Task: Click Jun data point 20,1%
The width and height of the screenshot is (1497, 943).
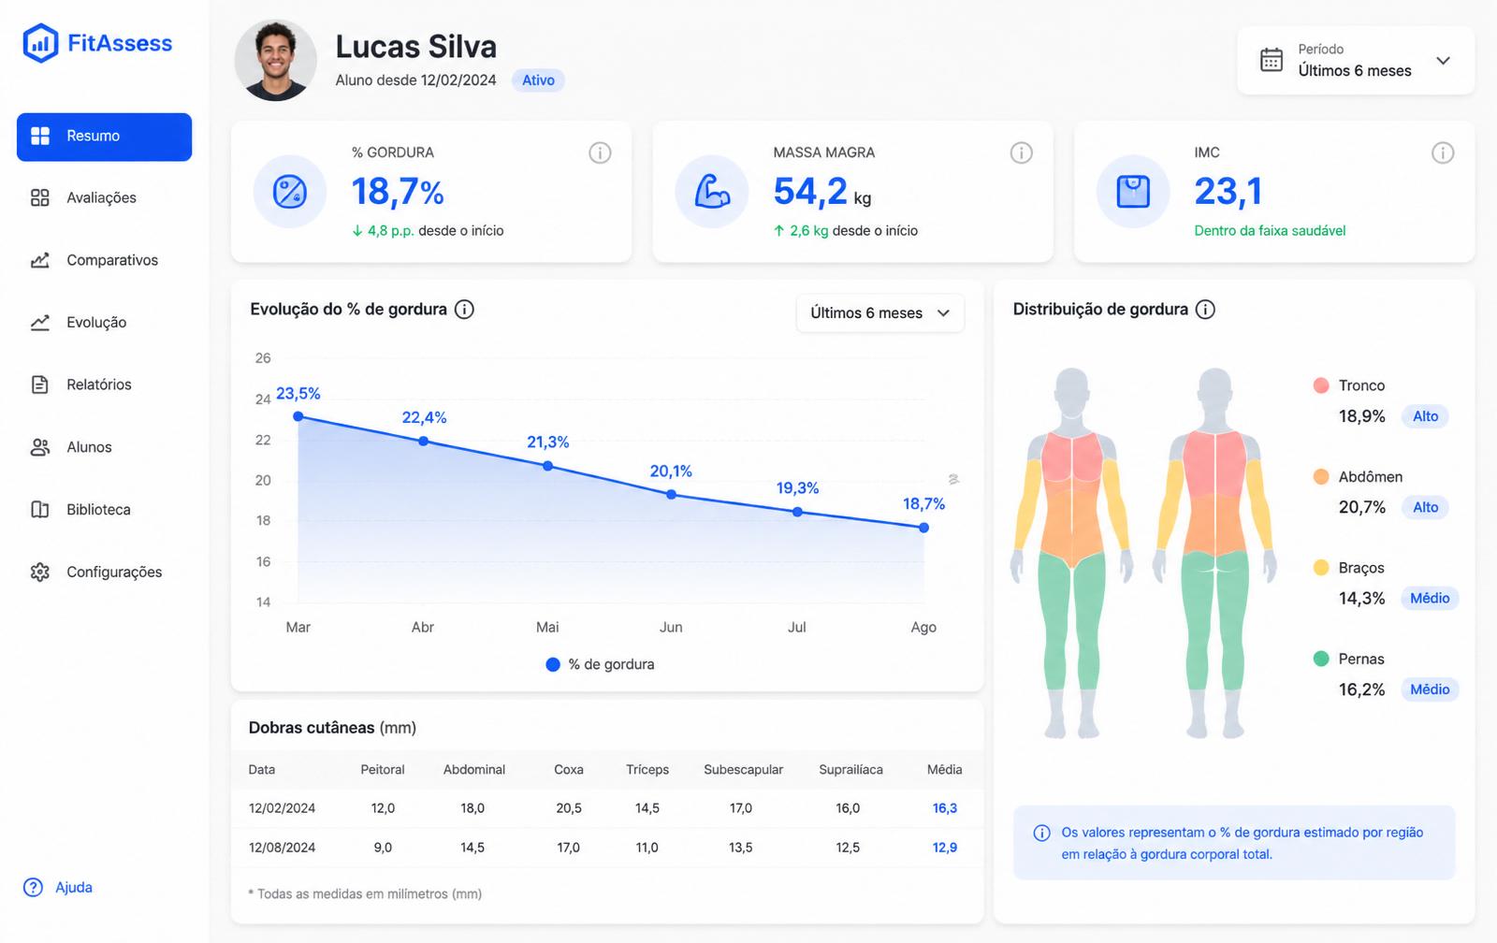Action: click(671, 494)
